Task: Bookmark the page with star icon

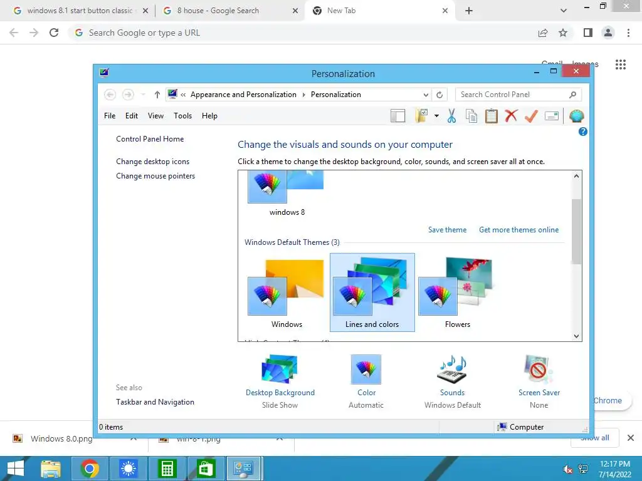Action: [563, 33]
